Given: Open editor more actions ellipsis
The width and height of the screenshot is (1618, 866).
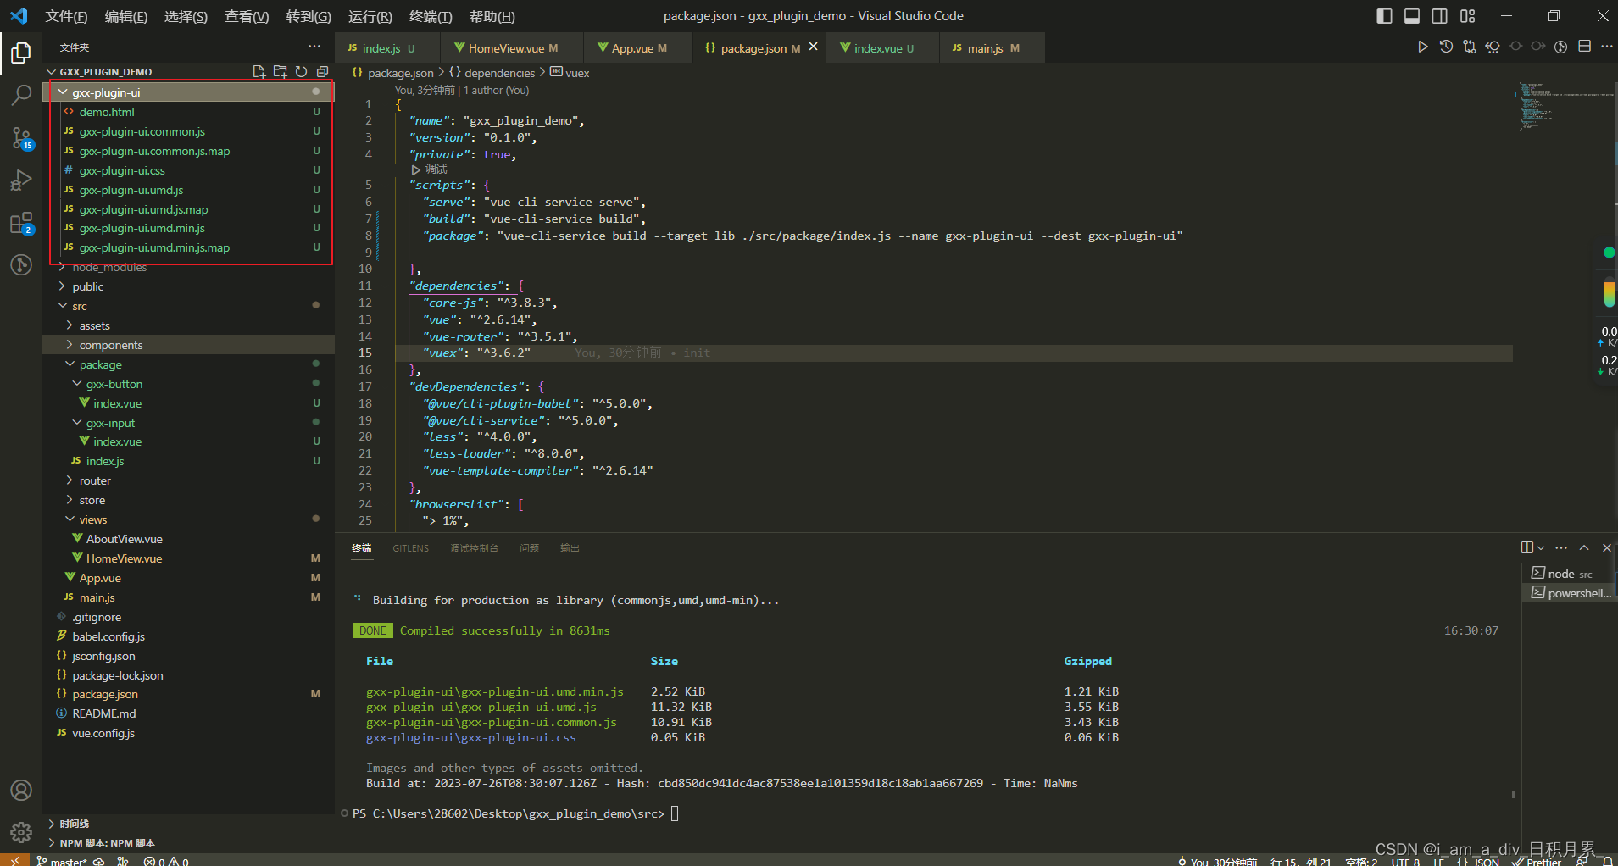Looking at the screenshot, I should pyautogui.click(x=1606, y=47).
